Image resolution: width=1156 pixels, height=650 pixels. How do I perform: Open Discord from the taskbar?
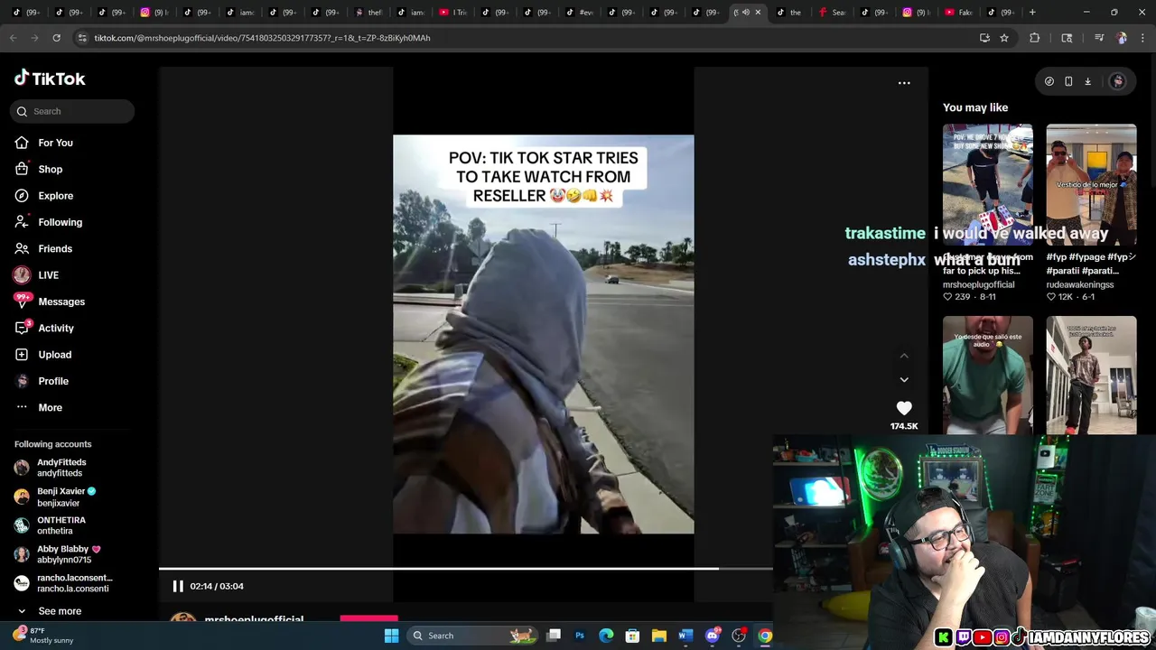(x=713, y=636)
